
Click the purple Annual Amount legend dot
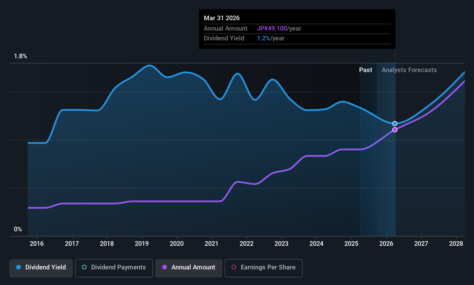pos(165,267)
